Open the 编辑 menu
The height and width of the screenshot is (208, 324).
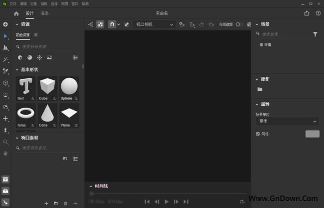coord(23,3)
